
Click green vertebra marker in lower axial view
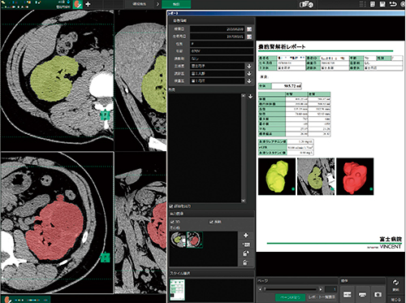[x=106, y=258]
